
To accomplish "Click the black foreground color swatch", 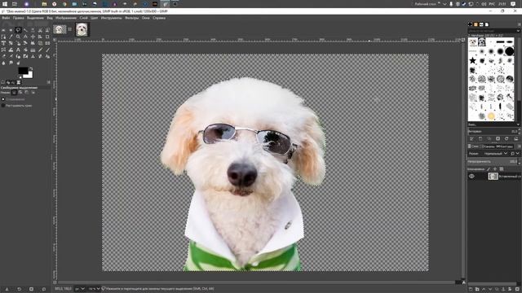I will tap(23, 71).
